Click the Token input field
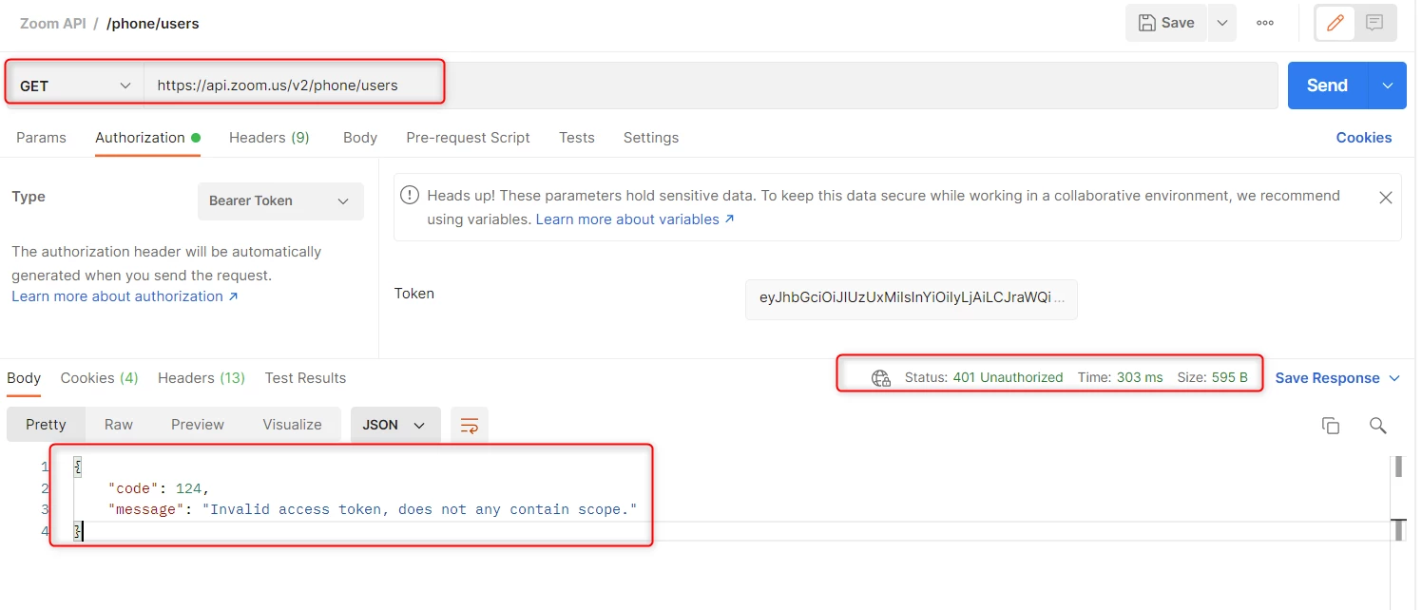 pos(912,298)
